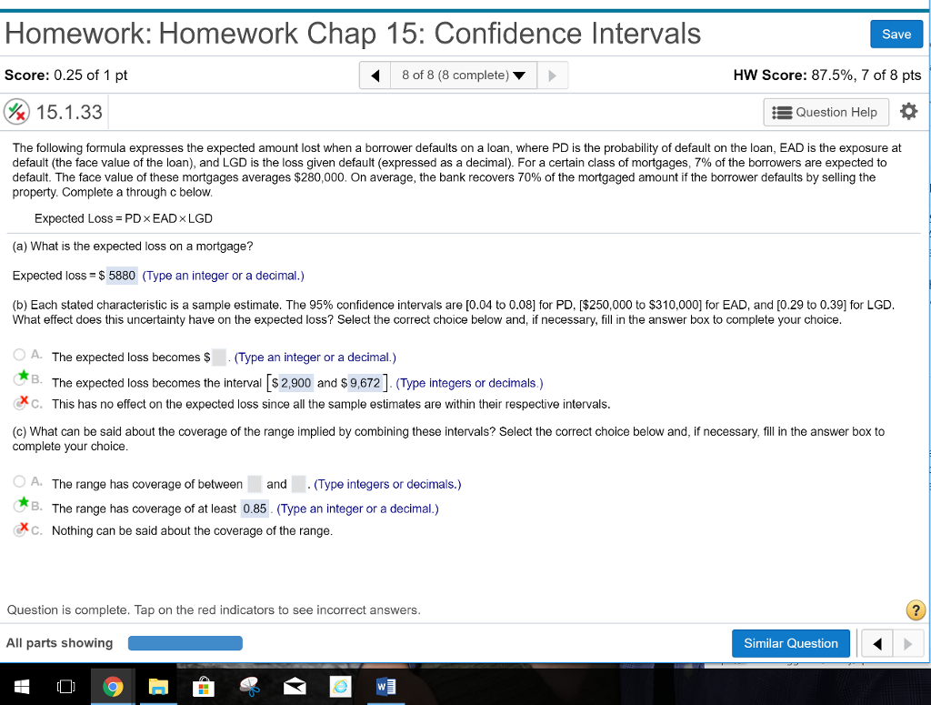This screenshot has height=705, width=931.
Task: Open Question Help menu
Action: [826, 112]
